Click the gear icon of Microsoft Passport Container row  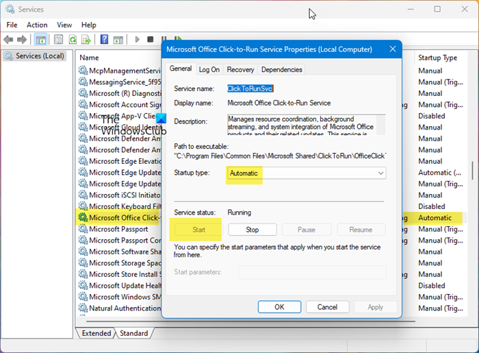[x=83, y=240]
